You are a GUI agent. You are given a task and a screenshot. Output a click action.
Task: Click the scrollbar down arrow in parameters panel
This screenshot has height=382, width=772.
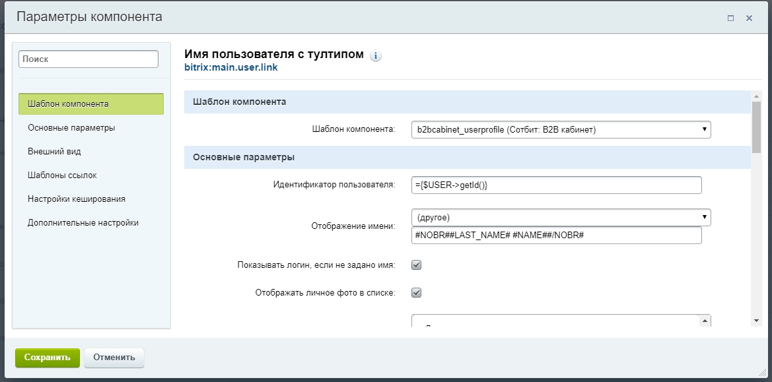tap(756, 321)
